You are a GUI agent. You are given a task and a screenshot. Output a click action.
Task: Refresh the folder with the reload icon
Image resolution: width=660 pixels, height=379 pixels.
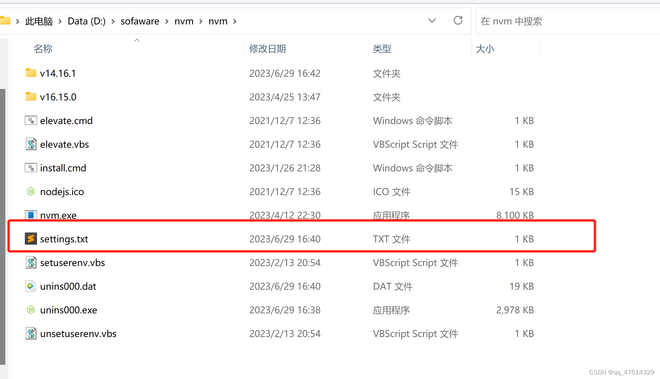click(458, 20)
